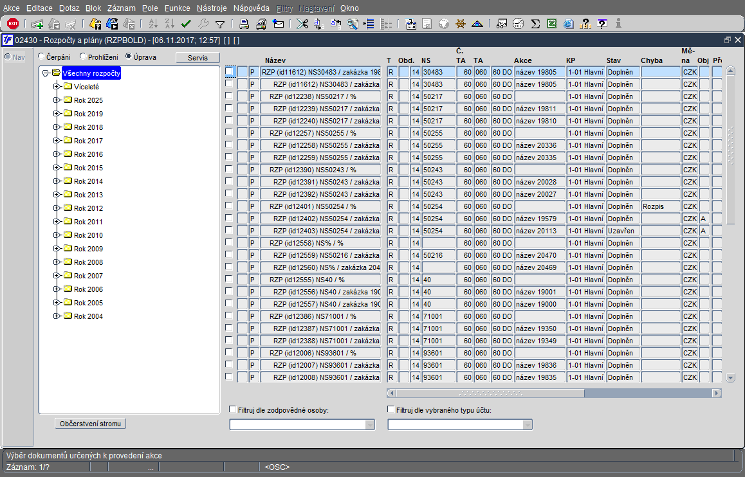
Task: Open the Nástroje menu
Action: coord(212,8)
